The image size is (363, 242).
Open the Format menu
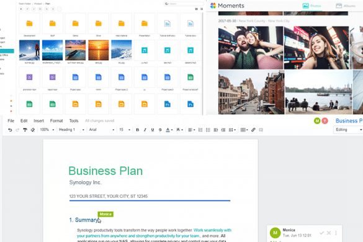point(56,120)
